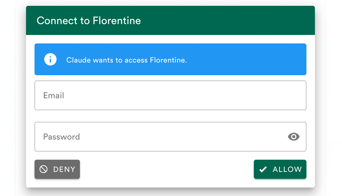Toggle password visibility with the eye icon

pos(294,137)
